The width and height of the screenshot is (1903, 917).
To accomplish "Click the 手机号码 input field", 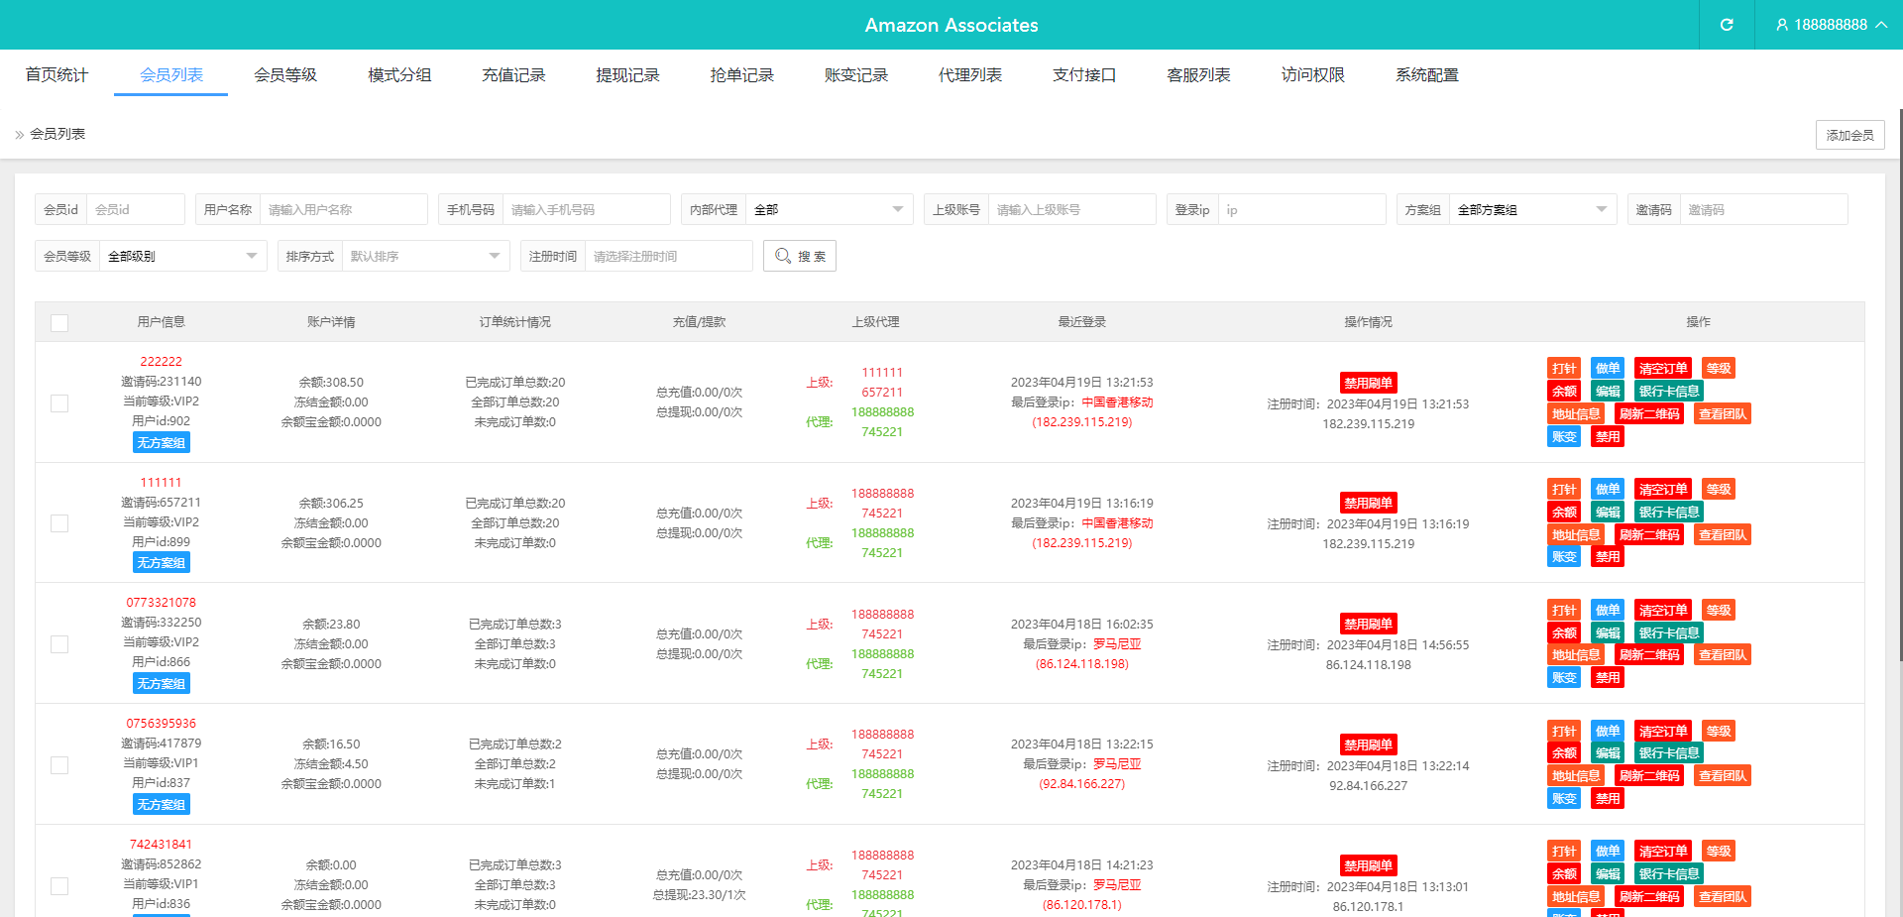I will click(x=585, y=210).
